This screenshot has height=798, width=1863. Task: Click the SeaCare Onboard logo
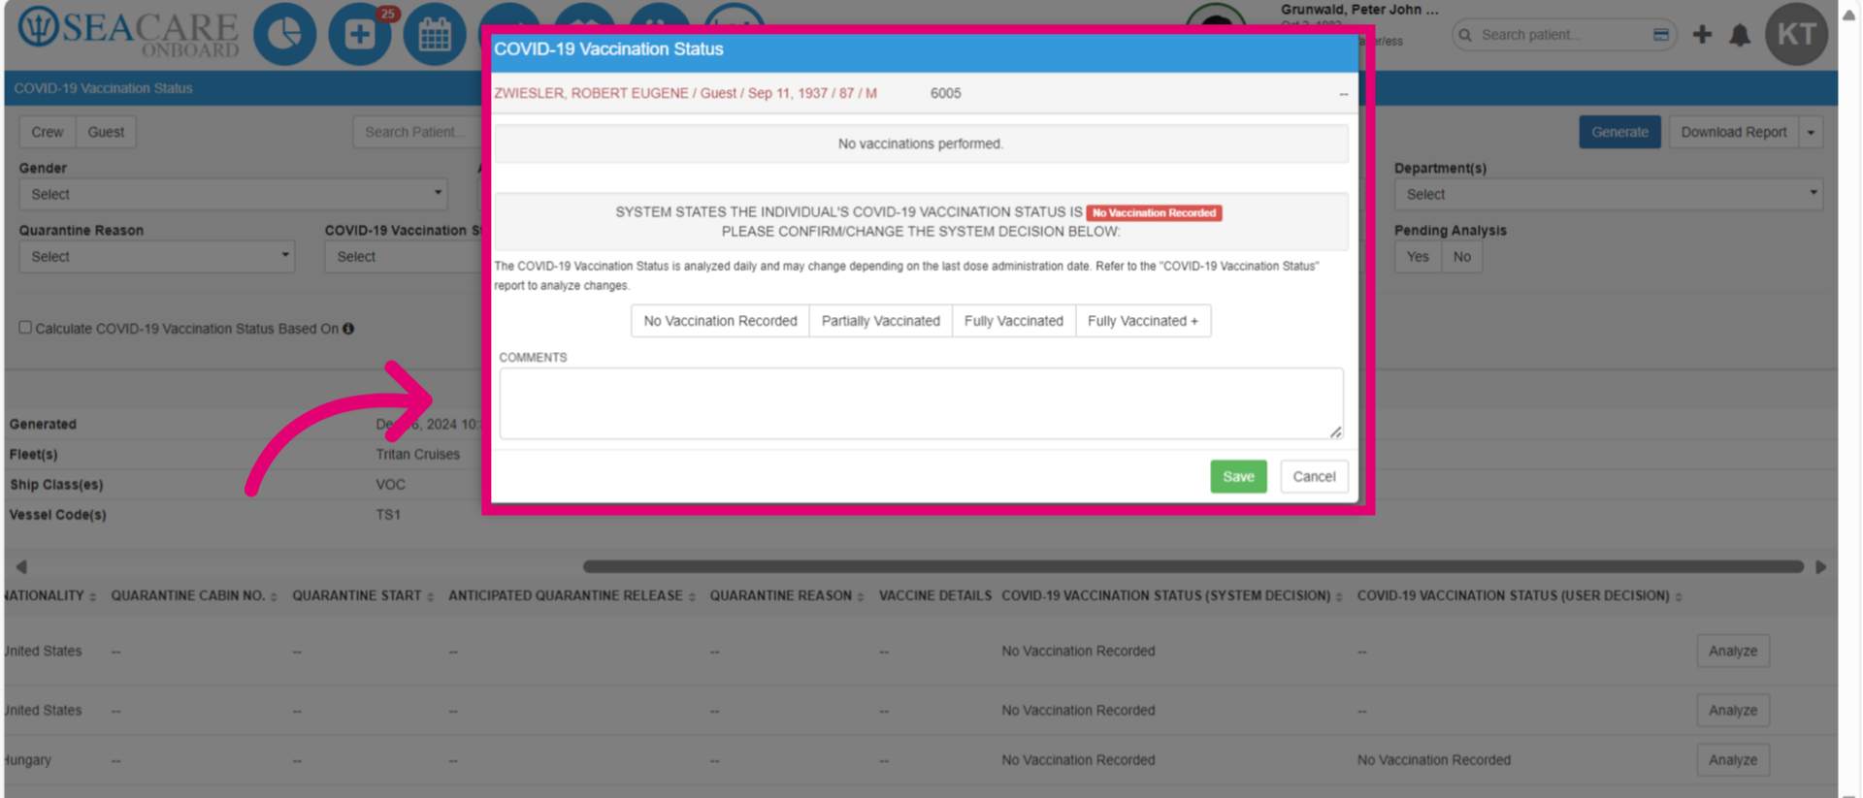click(x=128, y=31)
